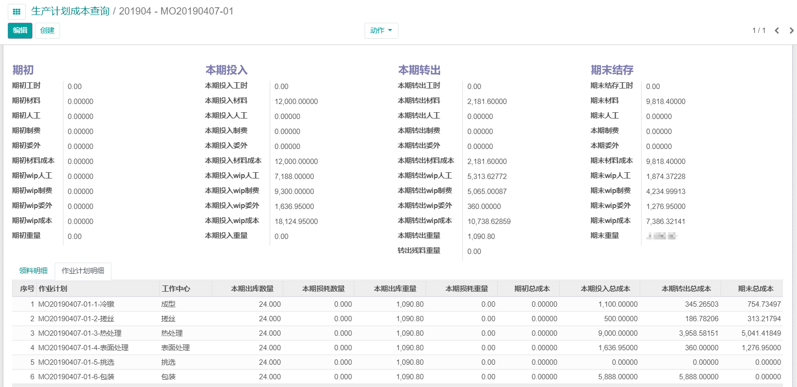The height and width of the screenshot is (387, 797).
Task: Click the 创建 create button
Action: [x=47, y=30]
